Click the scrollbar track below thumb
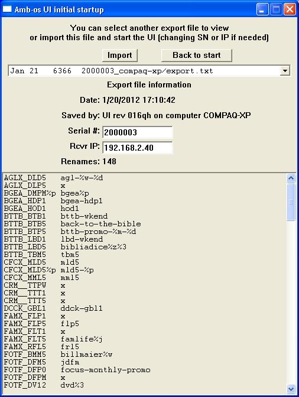 tap(291, 302)
